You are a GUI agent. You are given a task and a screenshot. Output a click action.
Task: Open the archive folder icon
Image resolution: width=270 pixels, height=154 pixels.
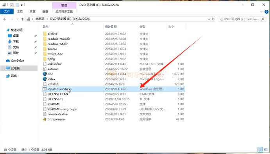click(x=45, y=34)
